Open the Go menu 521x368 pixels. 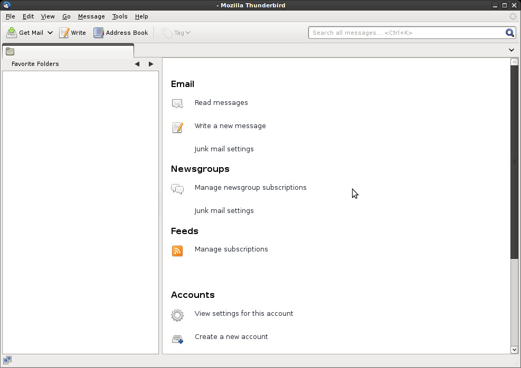[67, 16]
